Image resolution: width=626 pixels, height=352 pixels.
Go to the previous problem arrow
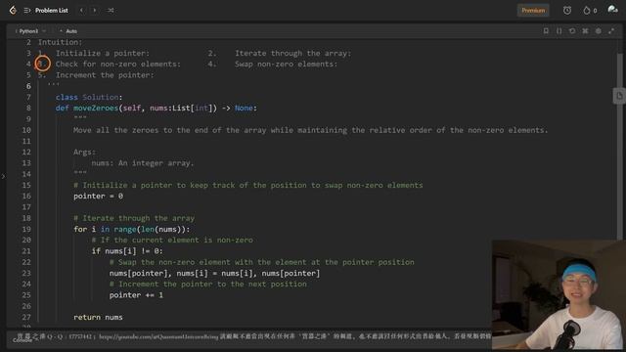(81, 11)
